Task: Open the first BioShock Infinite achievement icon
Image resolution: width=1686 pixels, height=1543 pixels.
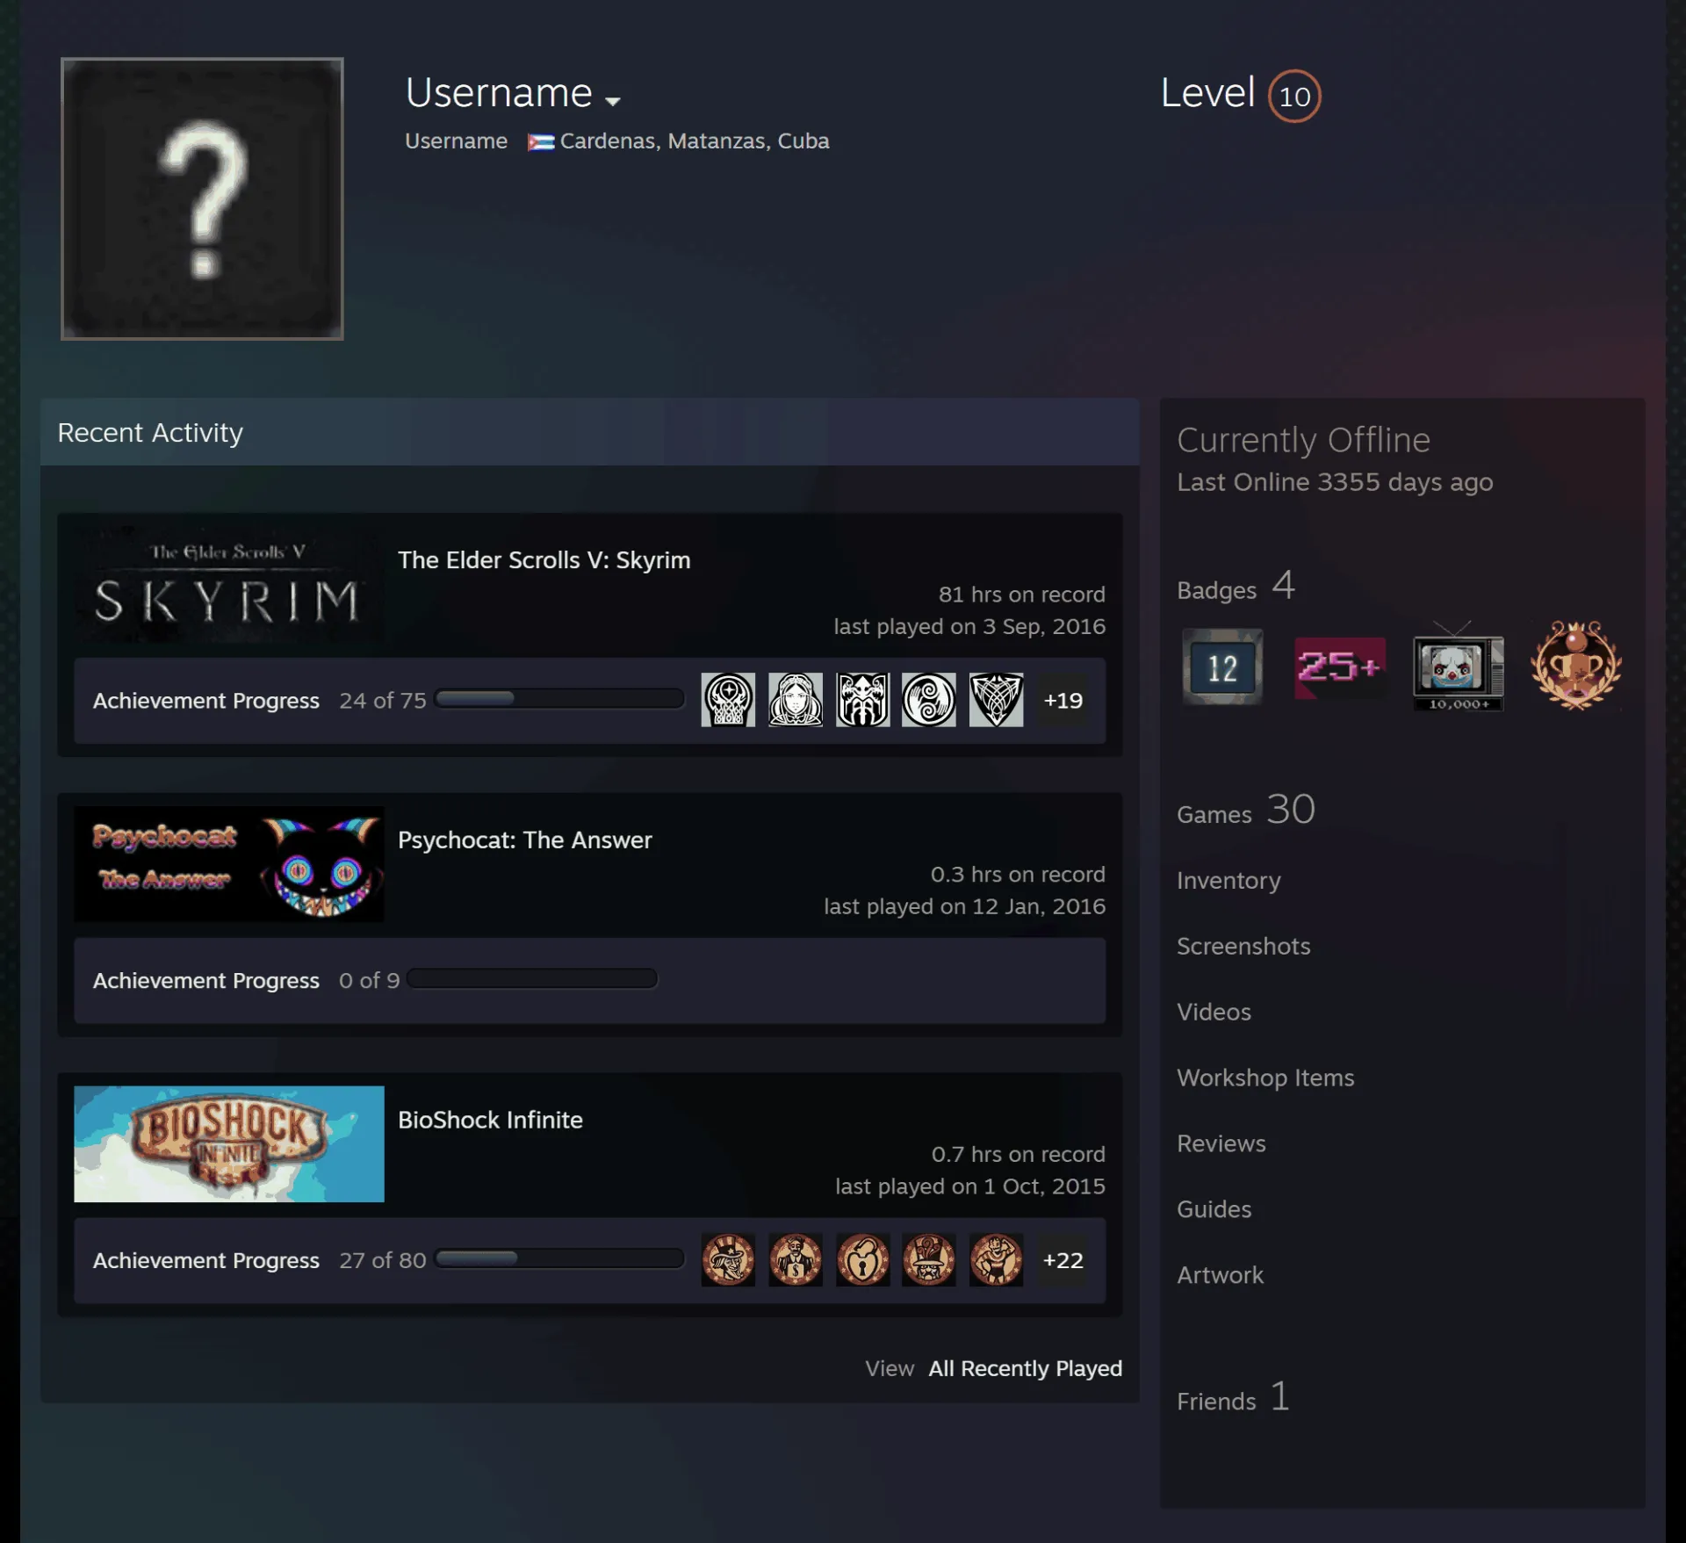Action: tap(728, 1259)
